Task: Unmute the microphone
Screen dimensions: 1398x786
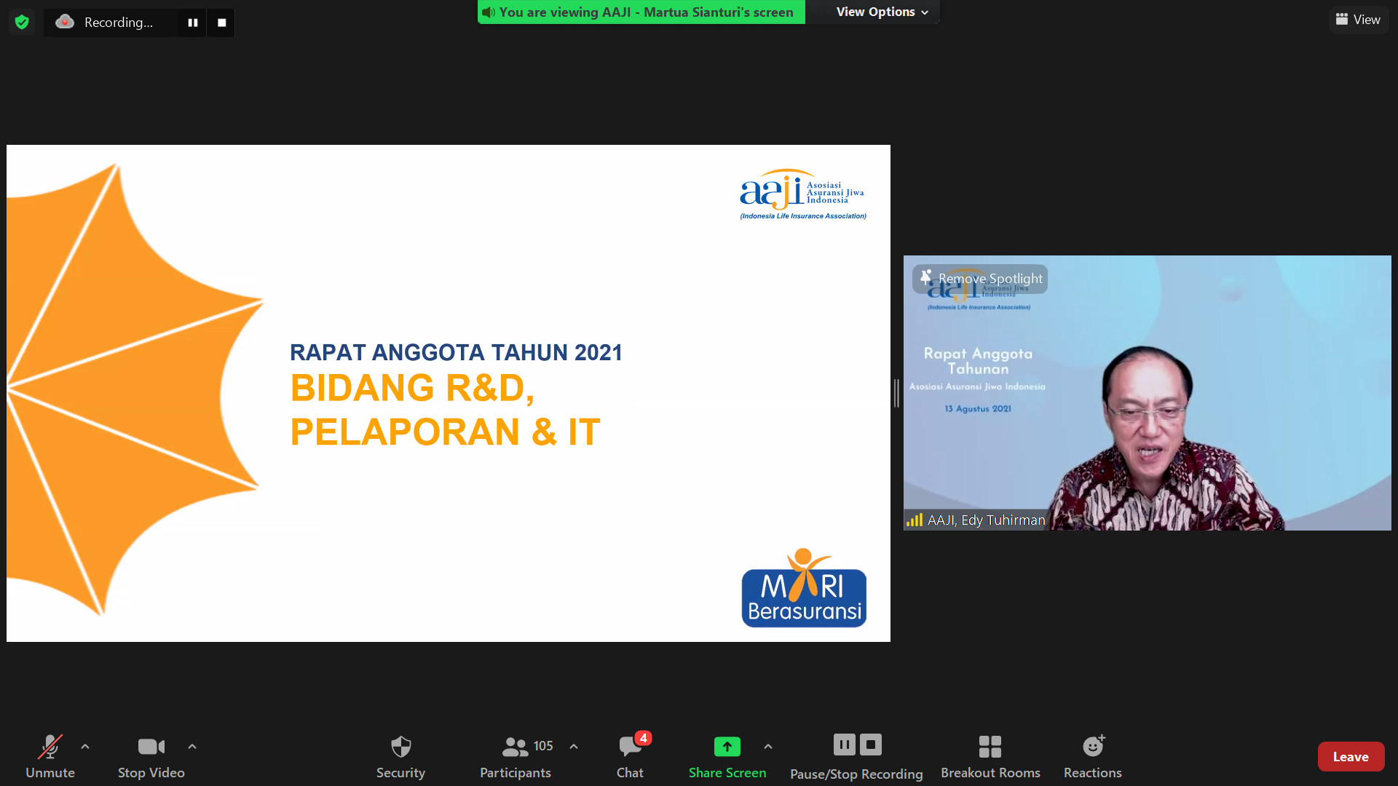Action: pyautogui.click(x=50, y=757)
